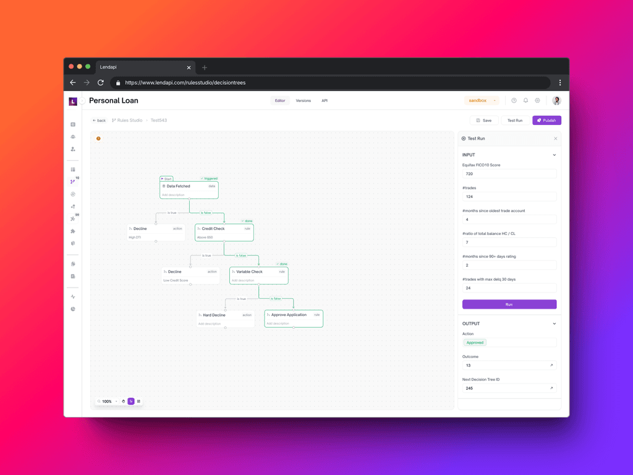Screen dimensions: 633x475
Task: Select the Variable Check rule node
Action: pos(259,275)
